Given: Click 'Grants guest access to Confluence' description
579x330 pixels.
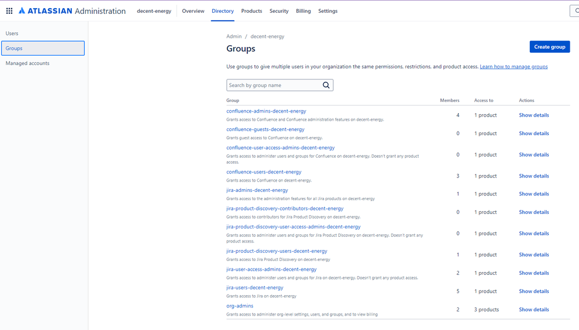Looking at the screenshot, I should pos(274,137).
